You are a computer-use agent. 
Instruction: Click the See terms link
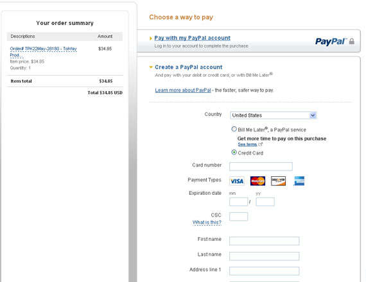[x=247, y=144]
